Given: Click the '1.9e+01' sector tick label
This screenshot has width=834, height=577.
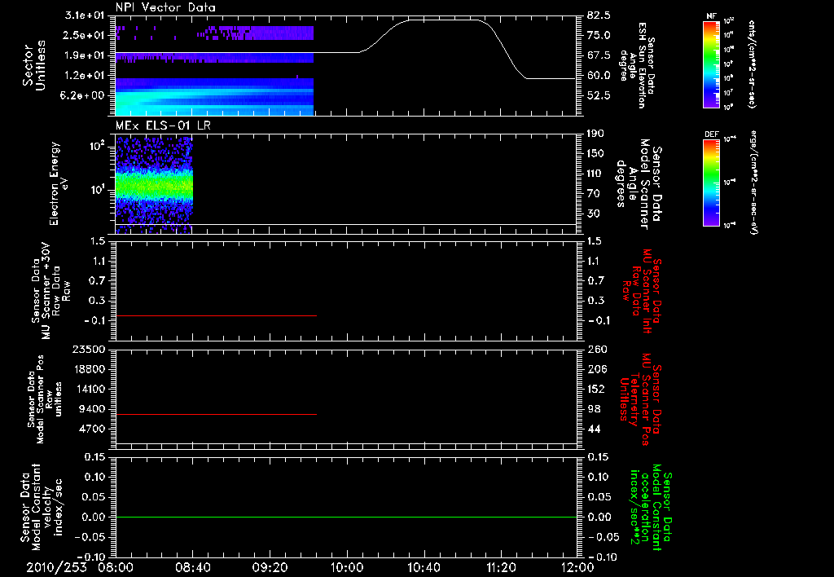Looking at the screenshot, I should [85, 55].
